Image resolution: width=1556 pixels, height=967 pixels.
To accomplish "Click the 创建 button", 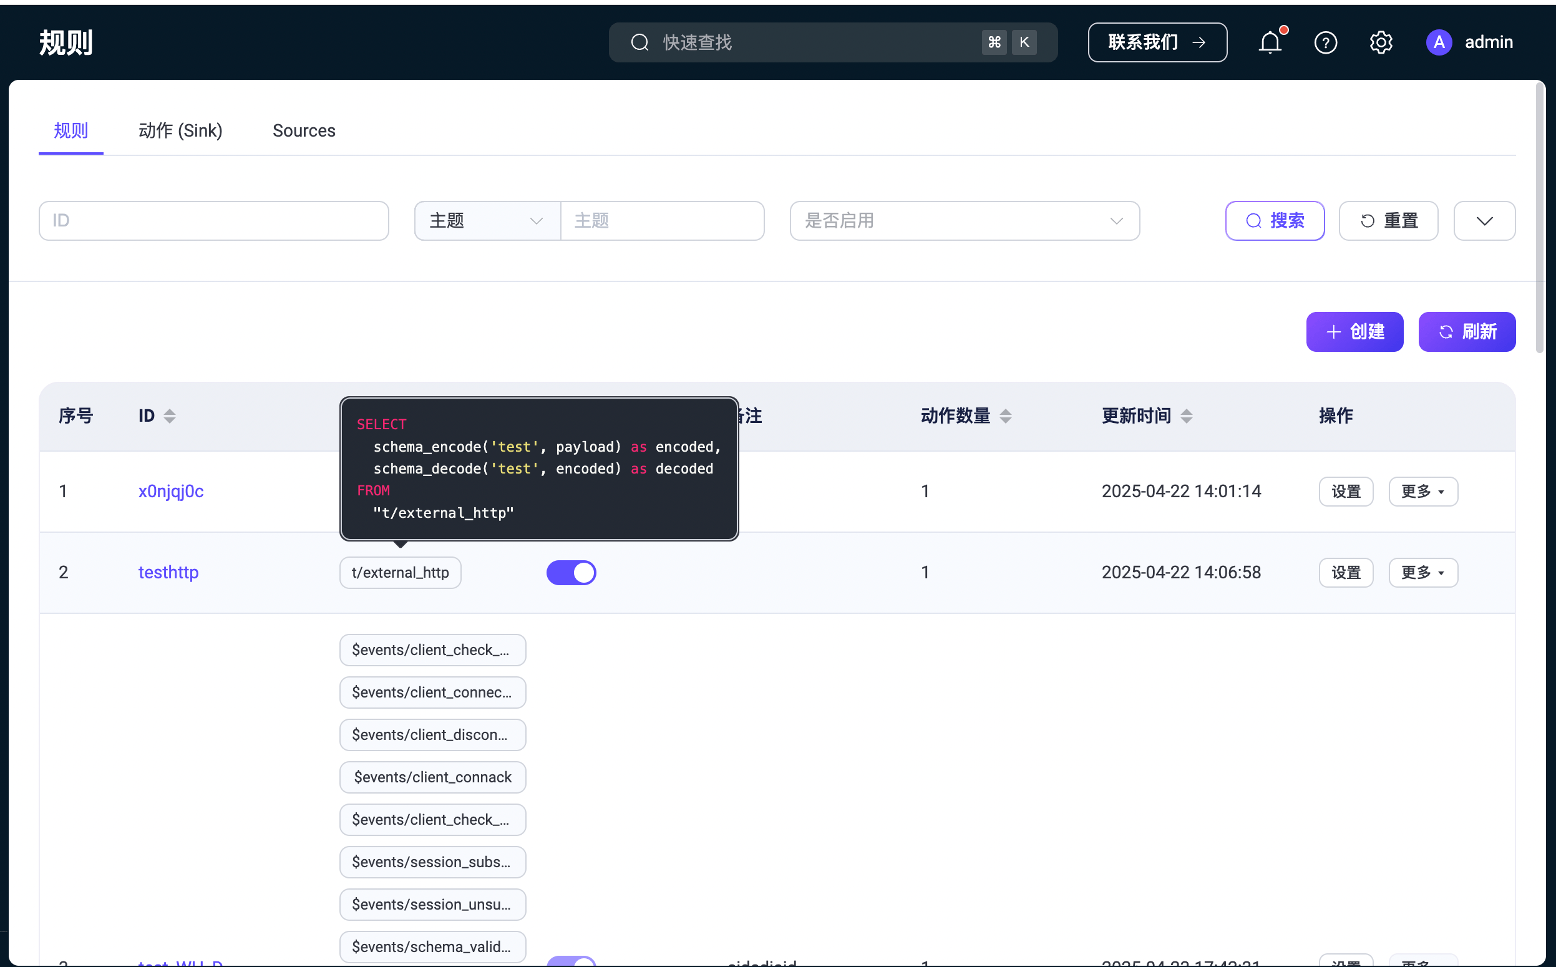I will pyautogui.click(x=1354, y=332).
